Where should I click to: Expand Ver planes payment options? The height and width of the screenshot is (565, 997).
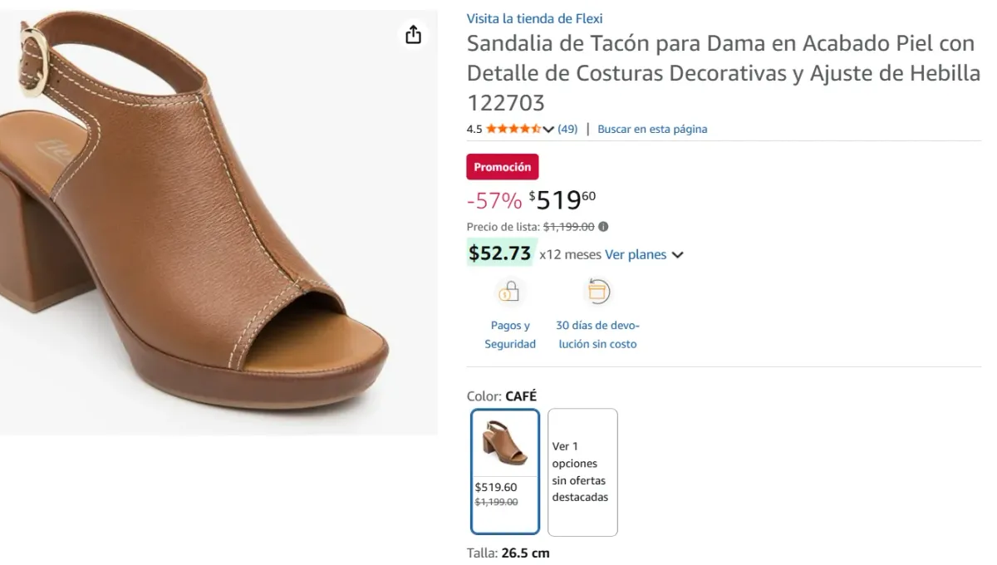[x=636, y=254]
